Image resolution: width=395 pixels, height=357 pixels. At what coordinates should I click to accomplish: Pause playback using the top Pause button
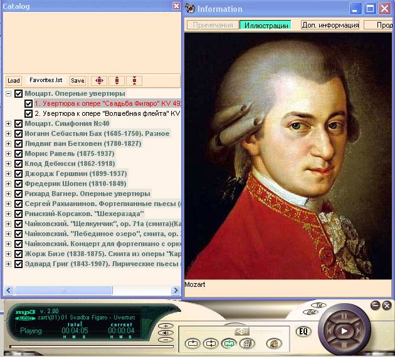coord(344,316)
